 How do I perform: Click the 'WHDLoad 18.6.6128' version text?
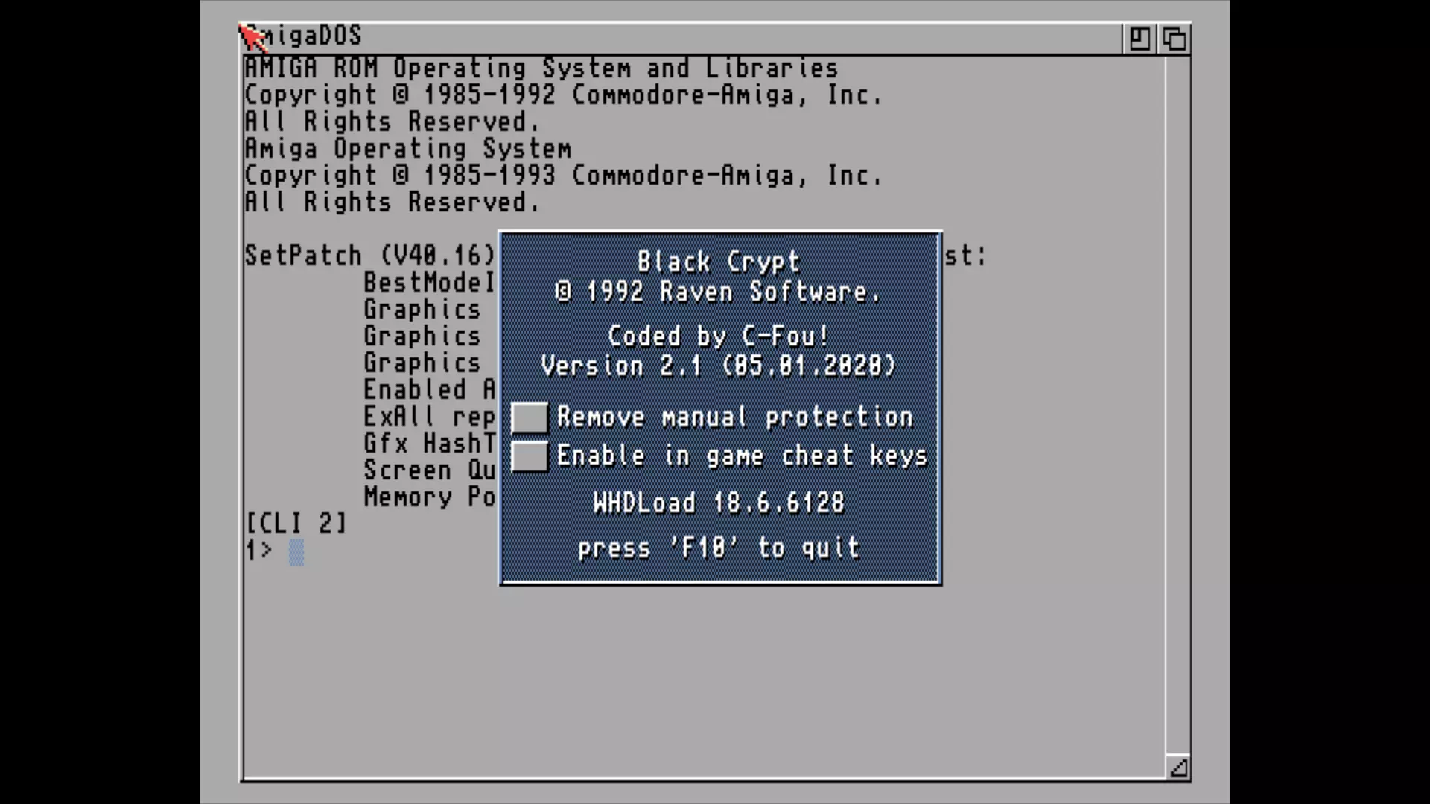pos(719,503)
